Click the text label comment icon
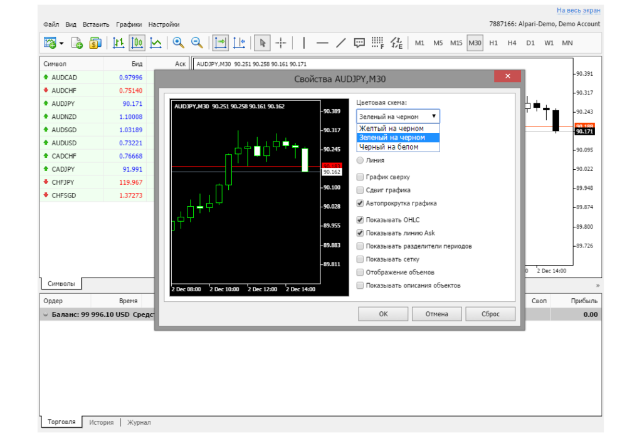The height and width of the screenshot is (436, 642). coord(359,43)
